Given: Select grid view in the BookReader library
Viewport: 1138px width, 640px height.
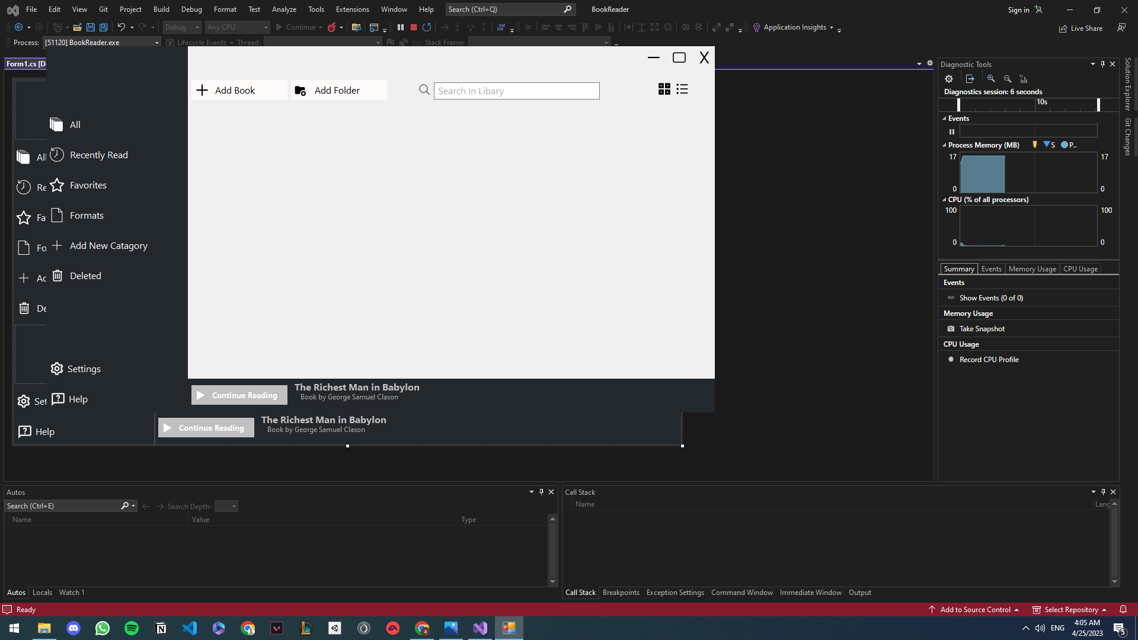Looking at the screenshot, I should (664, 89).
